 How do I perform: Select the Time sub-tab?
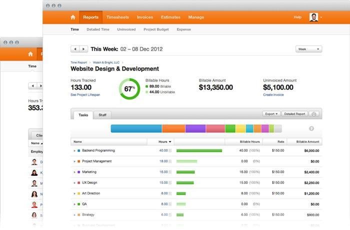[74, 29]
